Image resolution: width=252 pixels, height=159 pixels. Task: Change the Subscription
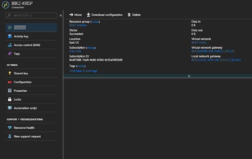[x=91, y=48]
